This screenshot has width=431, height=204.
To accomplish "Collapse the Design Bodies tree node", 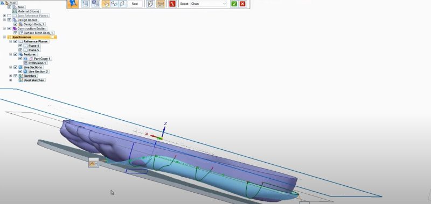I will click(4, 20).
